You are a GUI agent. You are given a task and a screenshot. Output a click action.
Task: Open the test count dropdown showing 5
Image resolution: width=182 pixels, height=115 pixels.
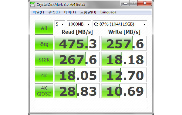tap(60, 24)
